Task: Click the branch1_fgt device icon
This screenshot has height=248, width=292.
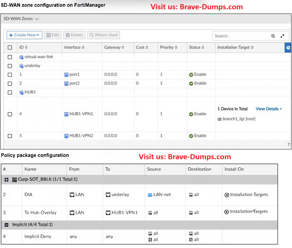Action: coord(220,119)
